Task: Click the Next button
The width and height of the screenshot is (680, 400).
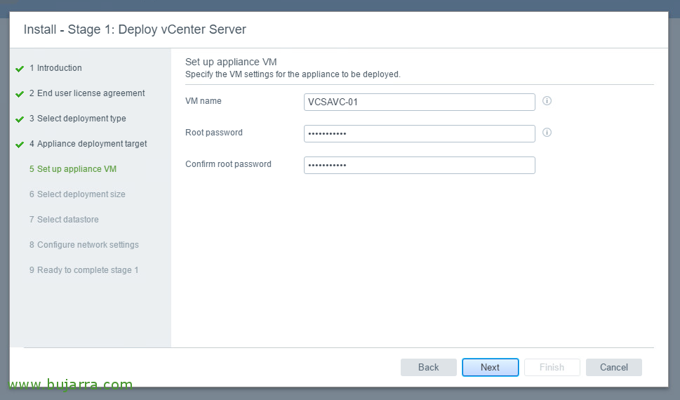Action: pyautogui.click(x=490, y=367)
